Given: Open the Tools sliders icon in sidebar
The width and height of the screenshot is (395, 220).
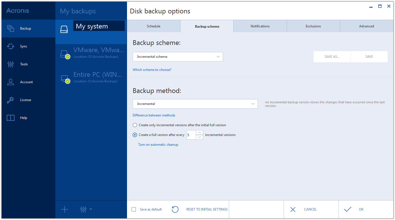Looking at the screenshot, I should coord(11,64).
